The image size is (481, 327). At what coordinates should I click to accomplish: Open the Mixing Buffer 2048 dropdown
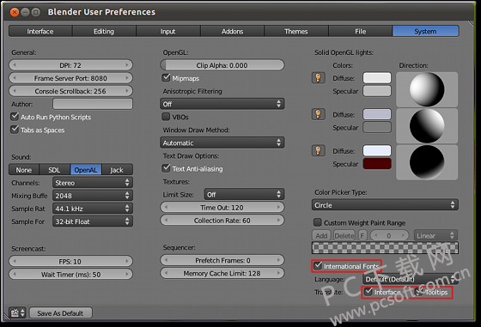click(x=93, y=196)
